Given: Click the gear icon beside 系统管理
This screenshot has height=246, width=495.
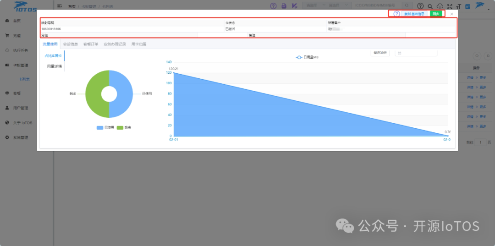Looking at the screenshot, I should (7, 137).
